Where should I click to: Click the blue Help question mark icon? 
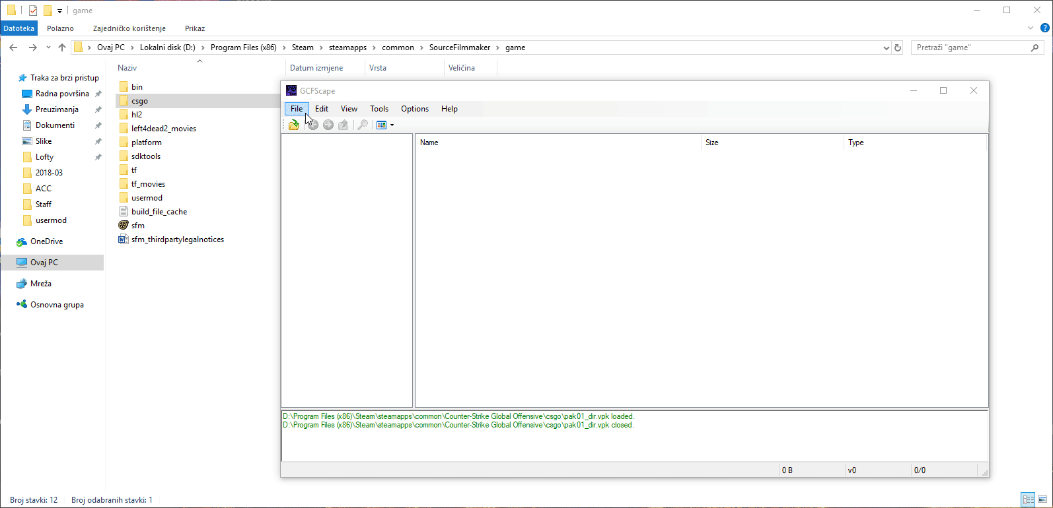[x=1045, y=28]
